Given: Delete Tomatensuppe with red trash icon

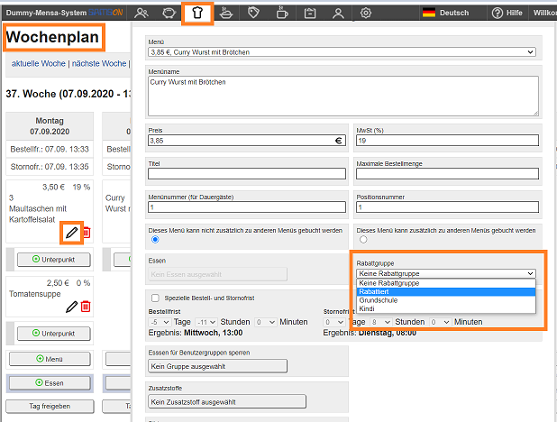Looking at the screenshot, I should 86,307.
